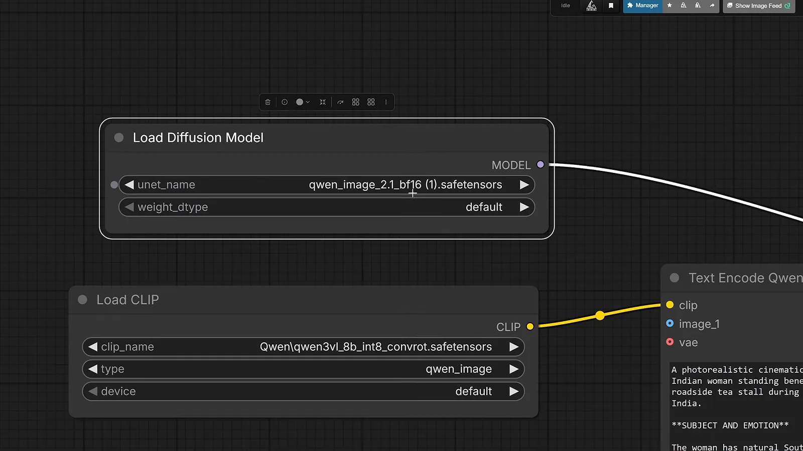The height and width of the screenshot is (451, 803).
Task: Toggle collapse dot of Load Diffusion Model node
Action: coord(119,137)
